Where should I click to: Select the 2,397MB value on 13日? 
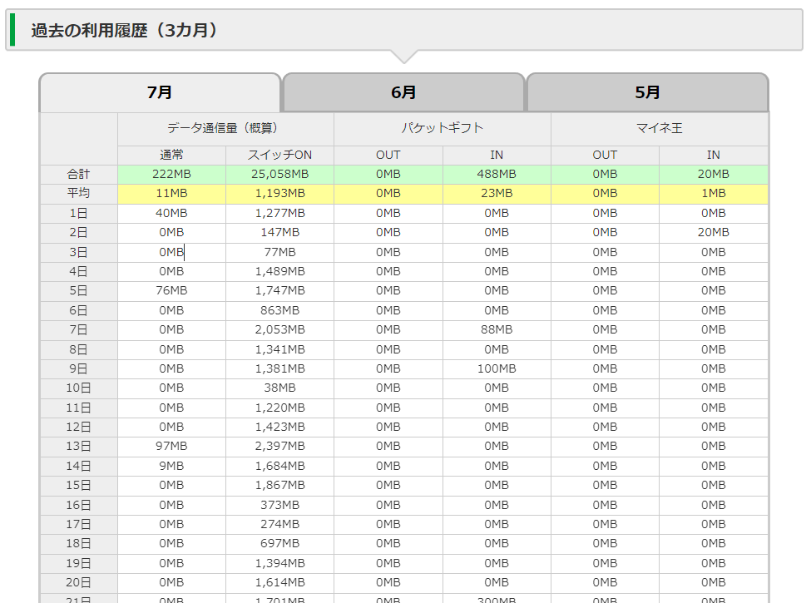(x=279, y=447)
